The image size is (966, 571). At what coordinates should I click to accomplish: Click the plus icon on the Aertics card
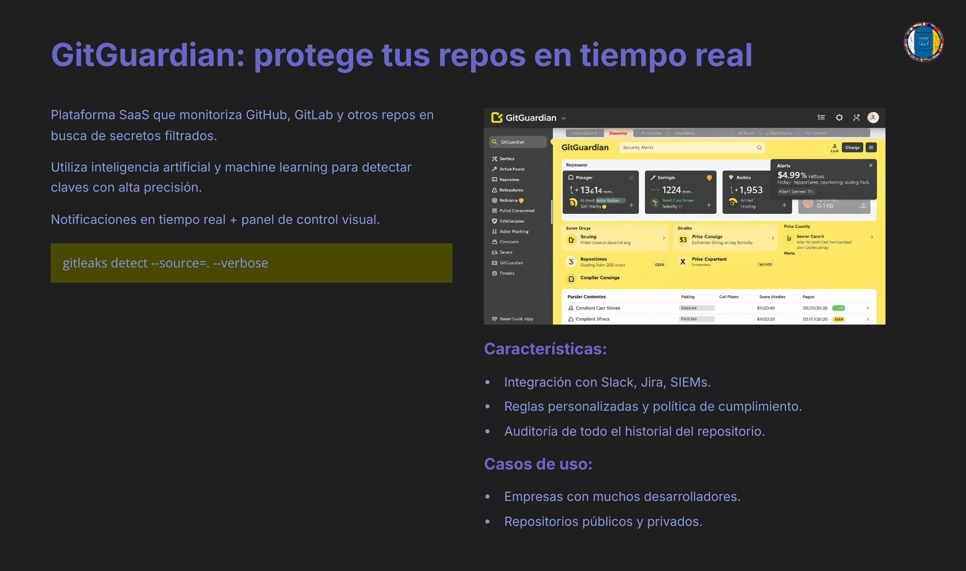(784, 205)
